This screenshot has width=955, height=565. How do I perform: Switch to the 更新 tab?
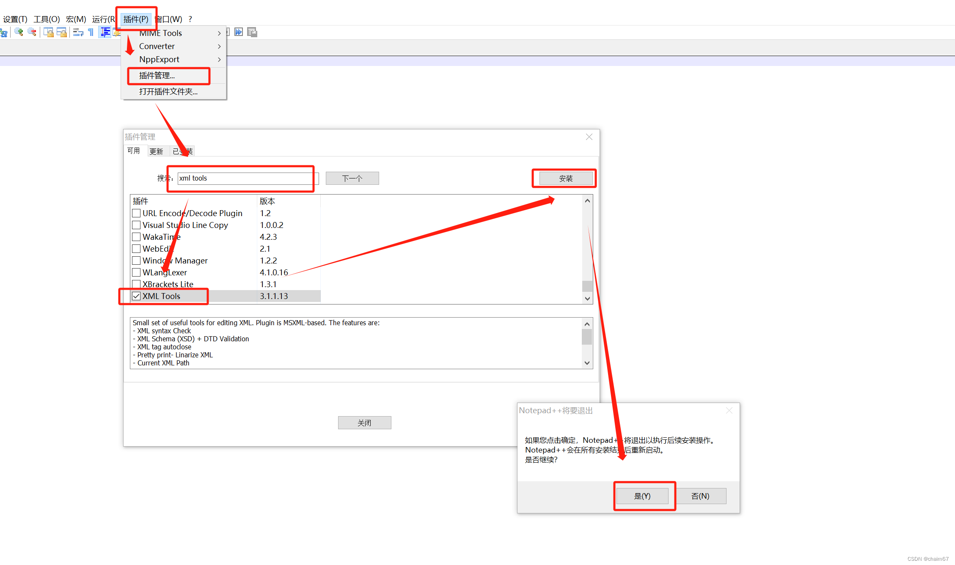(x=156, y=151)
